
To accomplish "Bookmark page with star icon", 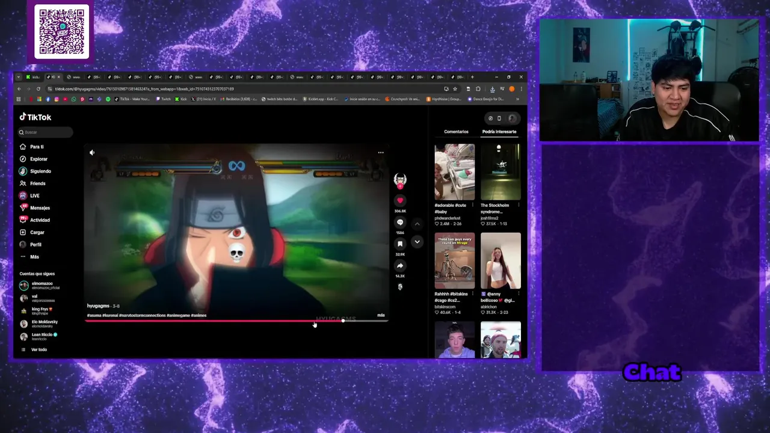I will tap(455, 89).
